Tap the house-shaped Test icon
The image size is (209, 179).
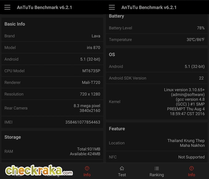[122, 168]
